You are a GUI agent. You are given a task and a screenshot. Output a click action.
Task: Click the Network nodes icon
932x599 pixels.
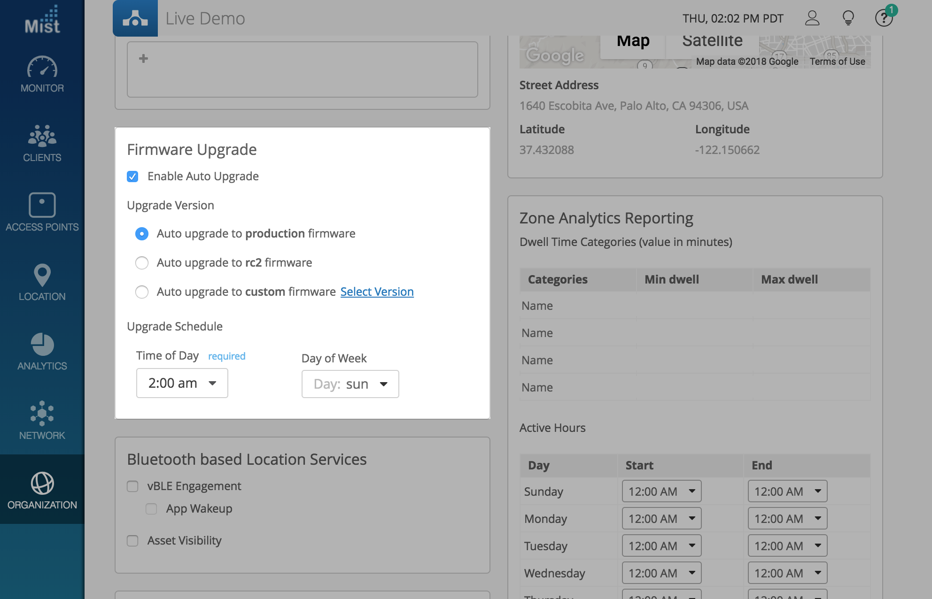42,414
